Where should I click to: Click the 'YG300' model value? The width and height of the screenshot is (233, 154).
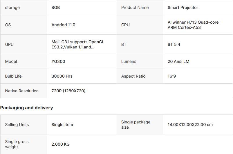tap(58, 61)
